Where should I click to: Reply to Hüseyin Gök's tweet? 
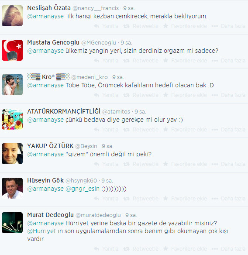106,198
